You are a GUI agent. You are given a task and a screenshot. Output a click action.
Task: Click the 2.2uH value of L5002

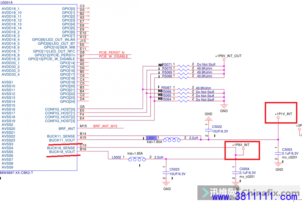[x=159, y=157]
